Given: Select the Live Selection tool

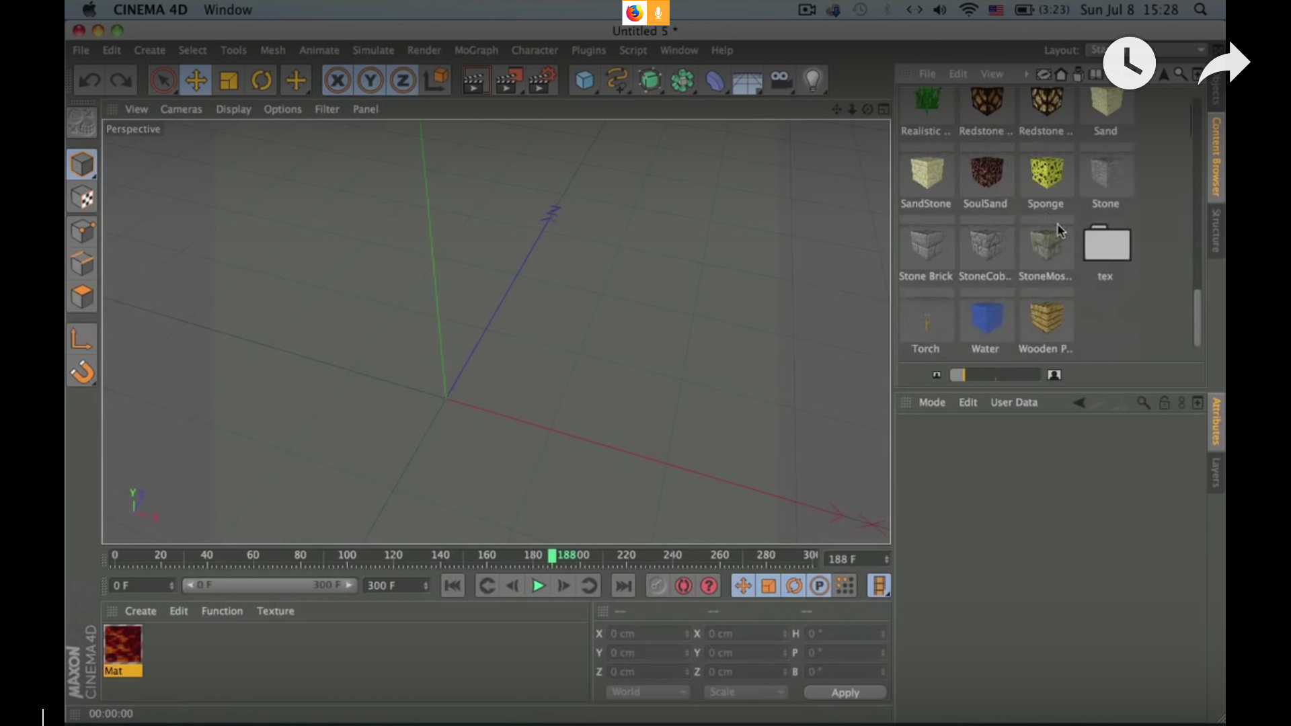Looking at the screenshot, I should click(163, 81).
